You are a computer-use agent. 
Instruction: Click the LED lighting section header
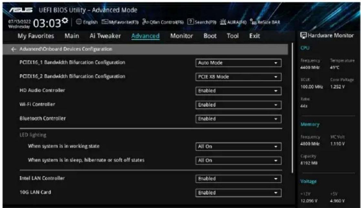point(33,135)
